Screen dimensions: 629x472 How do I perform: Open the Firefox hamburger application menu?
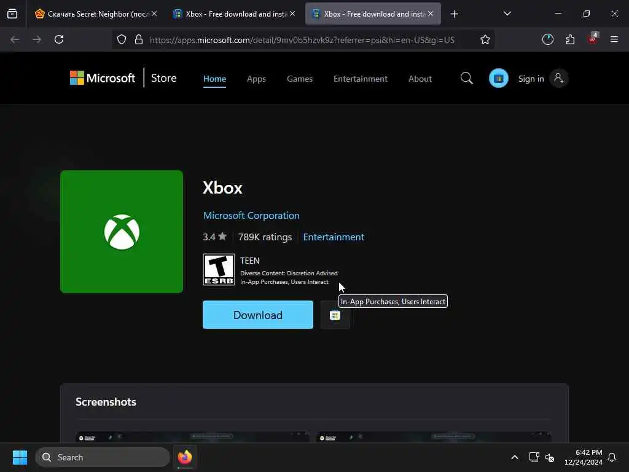(614, 39)
